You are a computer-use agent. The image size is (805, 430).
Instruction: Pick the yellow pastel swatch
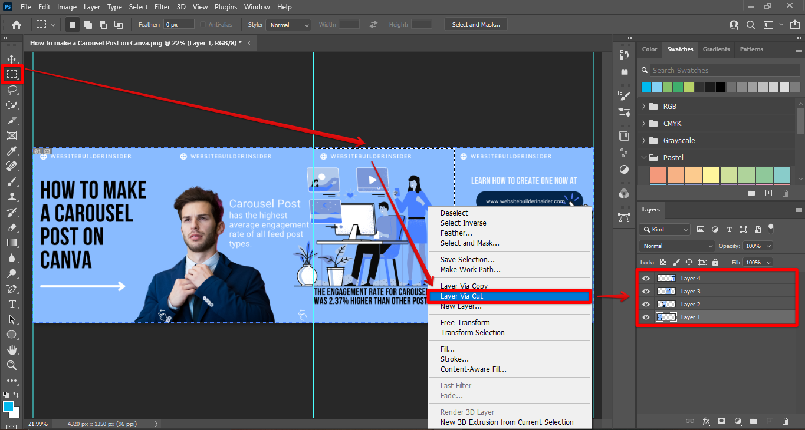(x=711, y=175)
